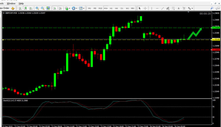Toggle chart shift from right border

pyautogui.click(x=60, y=8)
